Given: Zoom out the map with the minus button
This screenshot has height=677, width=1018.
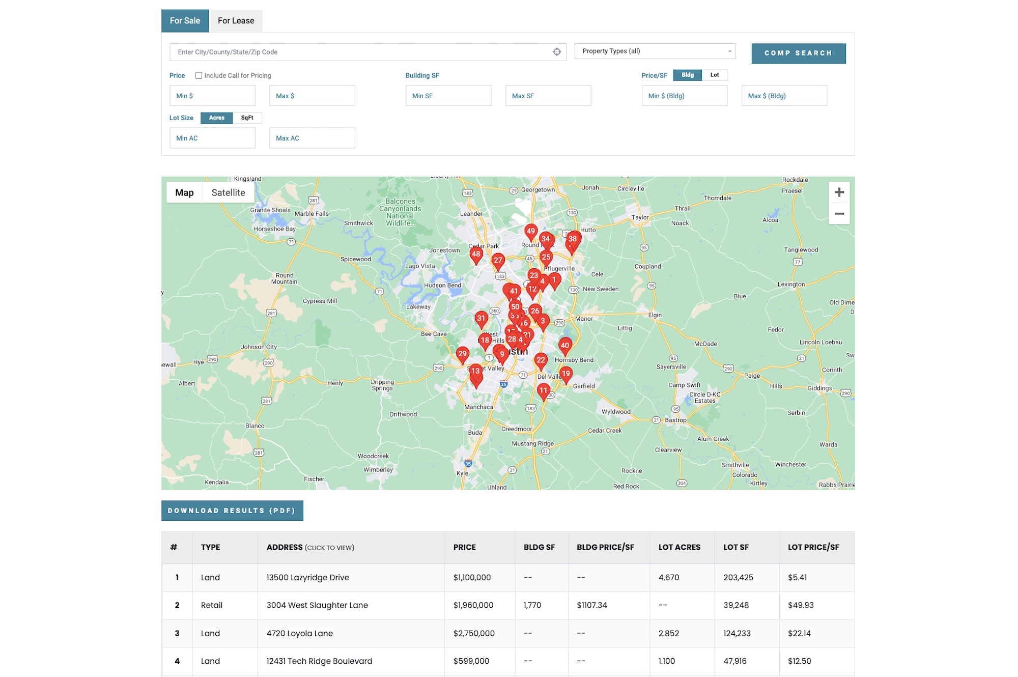Looking at the screenshot, I should tap(839, 214).
